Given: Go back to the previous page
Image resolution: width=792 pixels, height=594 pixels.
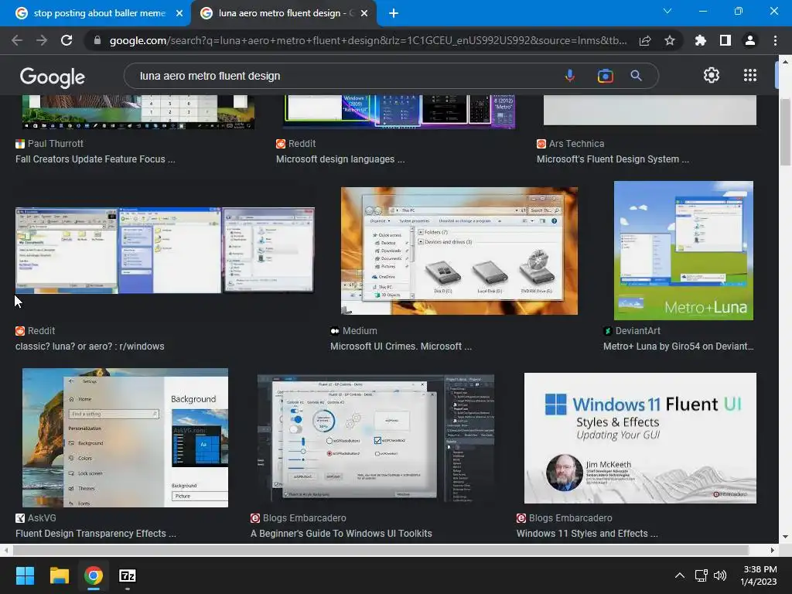Looking at the screenshot, I should click(17, 40).
